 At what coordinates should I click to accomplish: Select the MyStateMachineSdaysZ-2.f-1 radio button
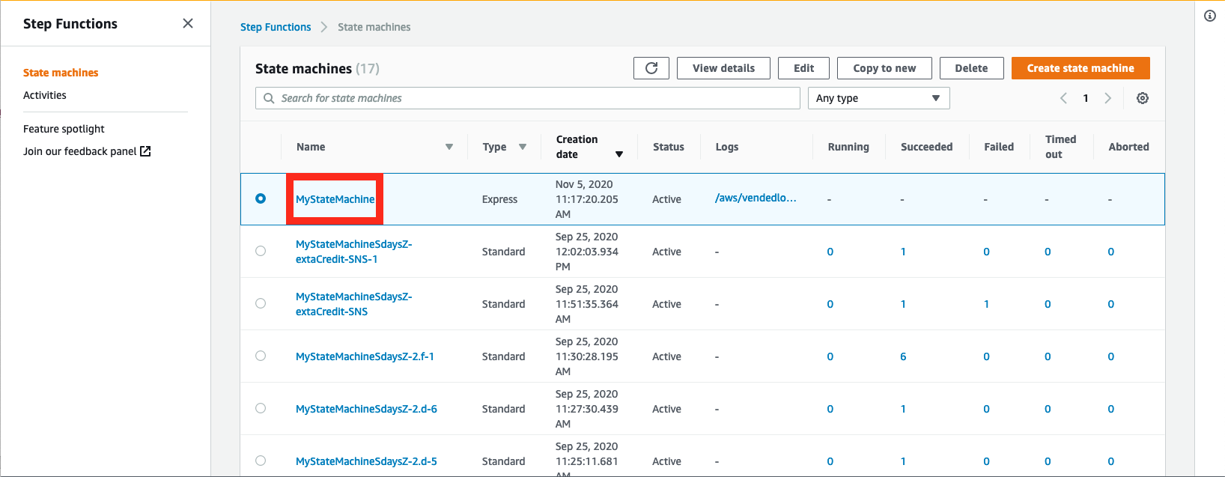coord(261,356)
